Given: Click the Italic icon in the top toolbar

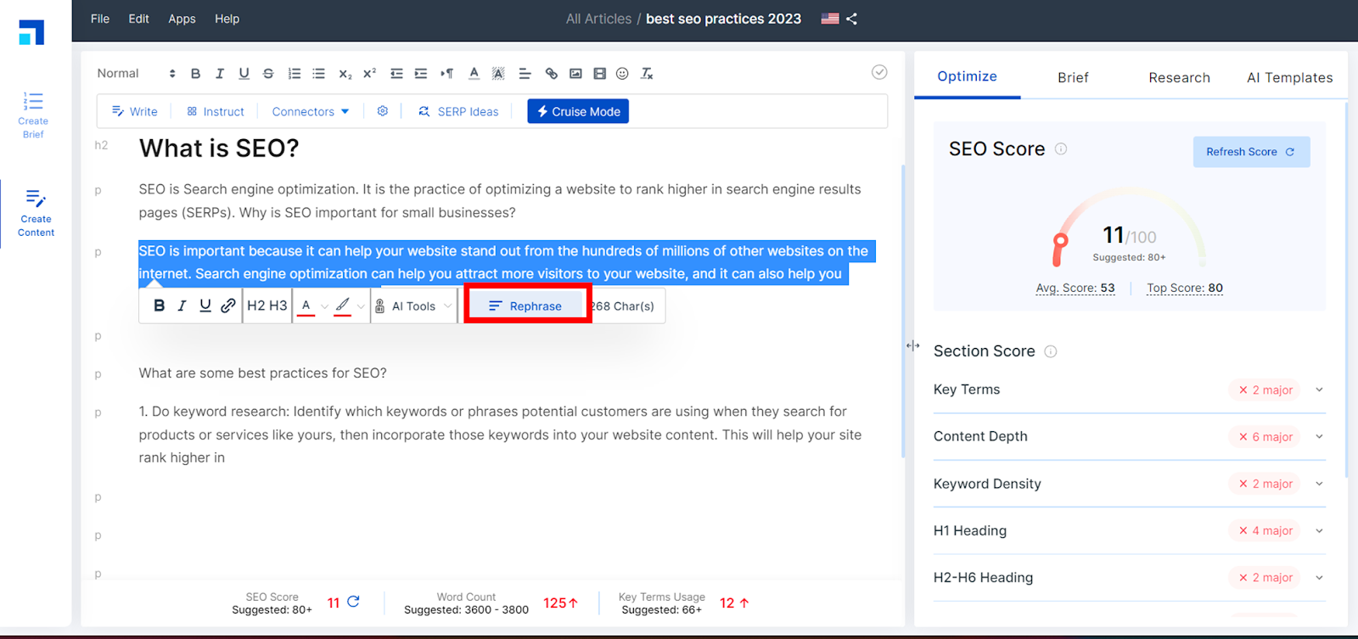Looking at the screenshot, I should (220, 74).
